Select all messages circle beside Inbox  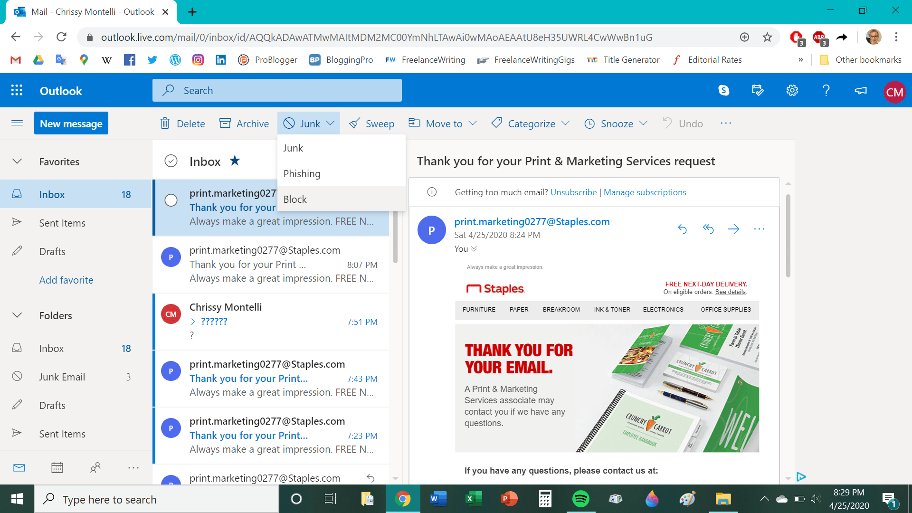171,161
